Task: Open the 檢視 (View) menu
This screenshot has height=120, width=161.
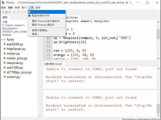Action: pos(17,8)
